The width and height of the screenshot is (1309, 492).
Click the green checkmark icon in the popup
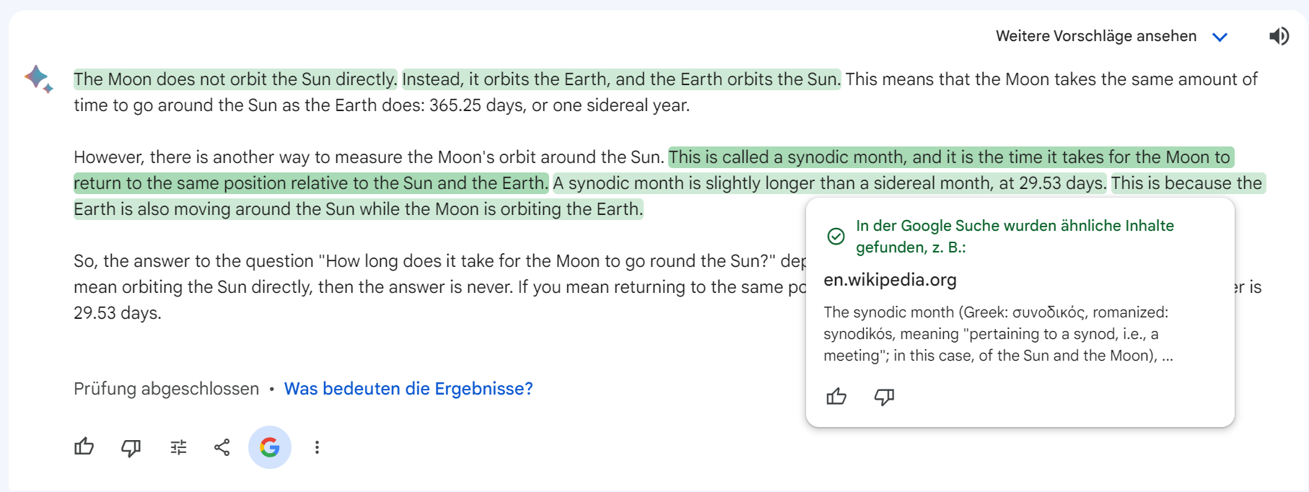(x=836, y=234)
